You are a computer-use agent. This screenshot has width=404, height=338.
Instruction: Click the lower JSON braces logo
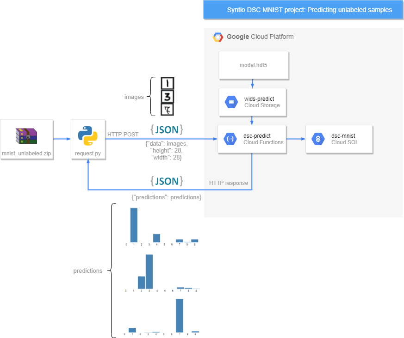167,181
